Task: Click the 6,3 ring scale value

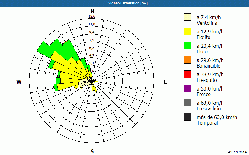Action: [92, 48]
